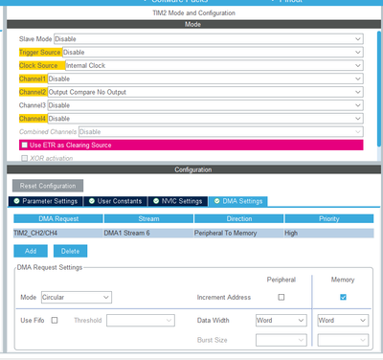The height and width of the screenshot is (360, 383).
Task: Click the Reset Configuration button
Action: (48, 186)
